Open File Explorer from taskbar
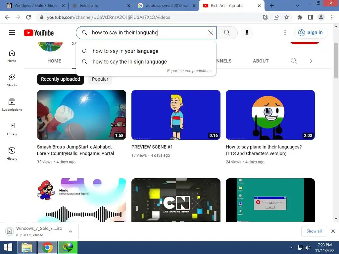 27,247
